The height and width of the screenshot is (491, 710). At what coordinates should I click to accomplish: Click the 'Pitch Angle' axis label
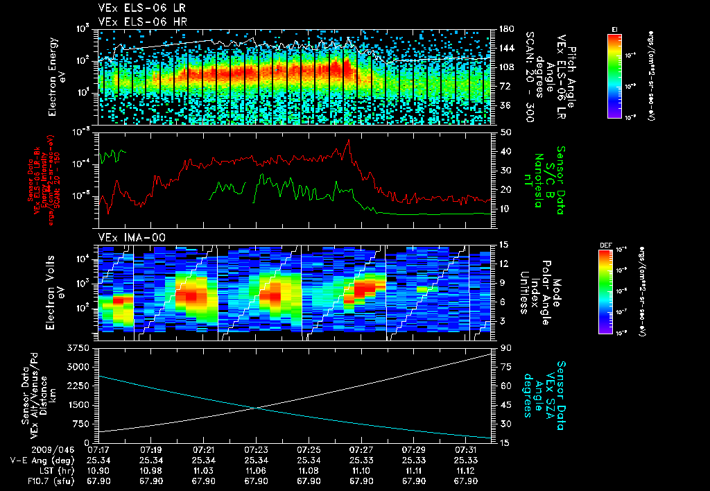(571, 78)
